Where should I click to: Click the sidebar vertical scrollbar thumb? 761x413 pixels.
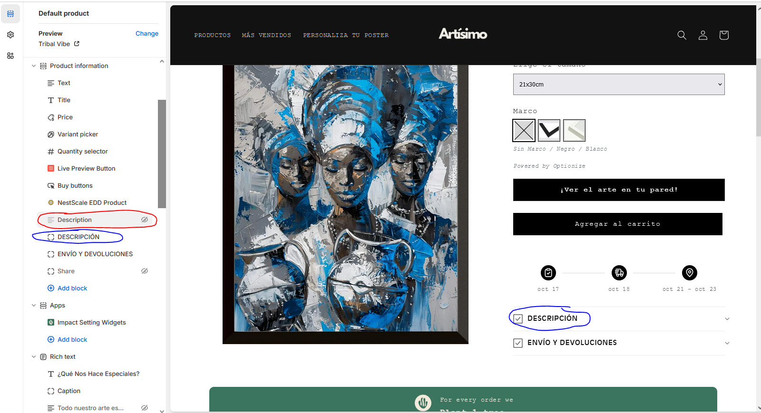pyautogui.click(x=162, y=154)
